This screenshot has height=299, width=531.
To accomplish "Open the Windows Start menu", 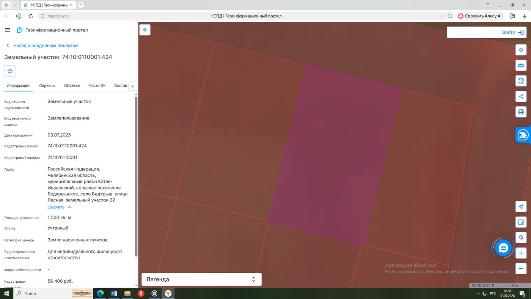I will [7, 294].
